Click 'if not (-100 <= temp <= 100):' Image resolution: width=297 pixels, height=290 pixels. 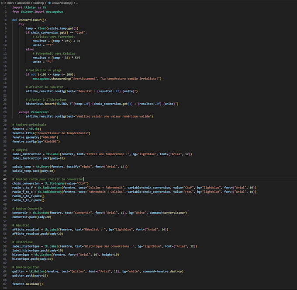tap(50, 74)
